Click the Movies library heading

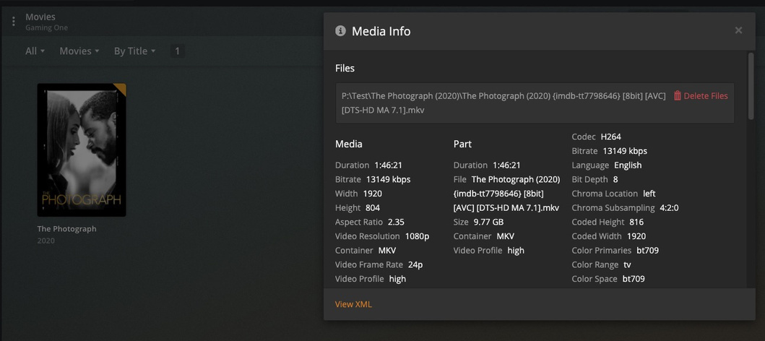[40, 17]
